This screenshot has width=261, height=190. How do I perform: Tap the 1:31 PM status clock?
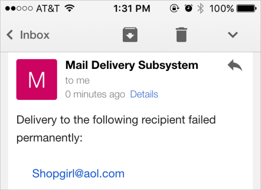click(x=132, y=8)
